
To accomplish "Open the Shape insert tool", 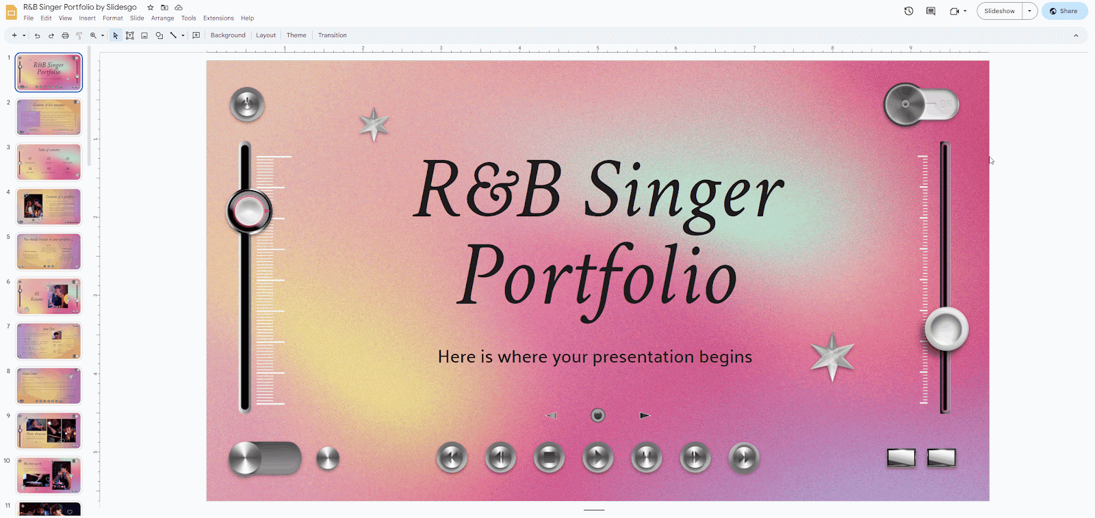I will [159, 36].
